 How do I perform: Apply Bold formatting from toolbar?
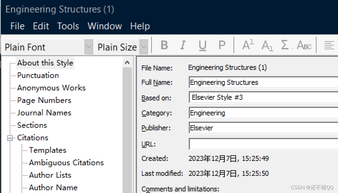click(164, 46)
